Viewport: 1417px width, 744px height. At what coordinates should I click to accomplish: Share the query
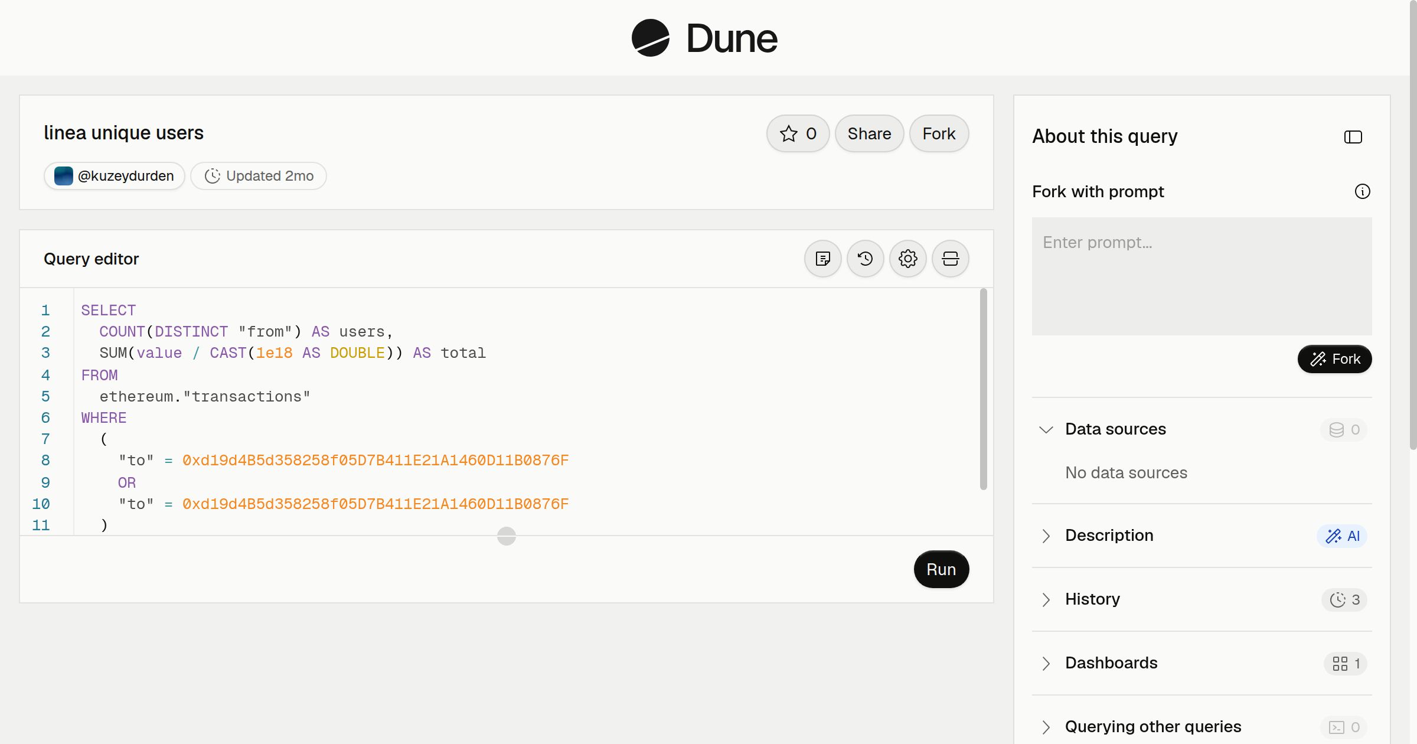pos(869,133)
